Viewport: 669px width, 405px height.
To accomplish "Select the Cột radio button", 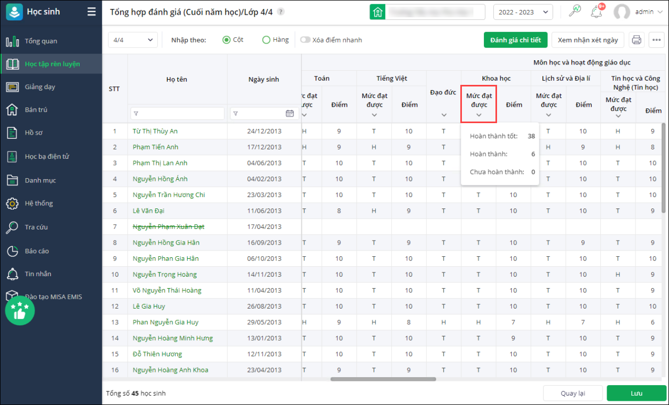I will pos(226,40).
